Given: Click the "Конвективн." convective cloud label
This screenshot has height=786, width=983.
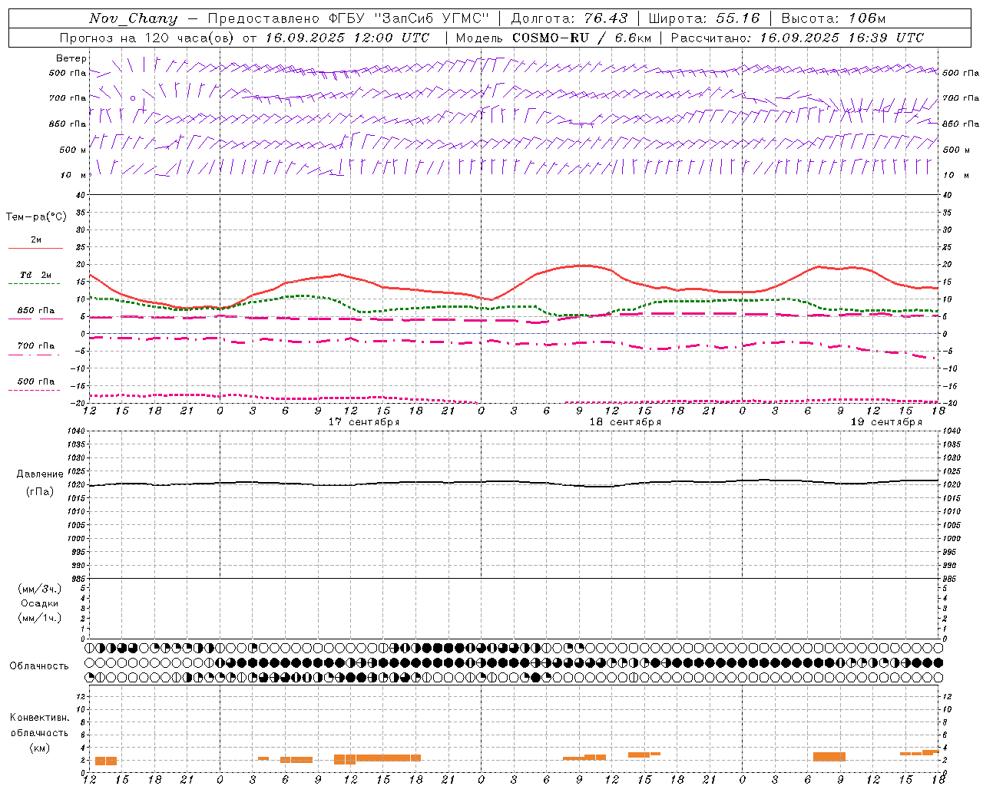Looking at the screenshot, I should pos(40,718).
